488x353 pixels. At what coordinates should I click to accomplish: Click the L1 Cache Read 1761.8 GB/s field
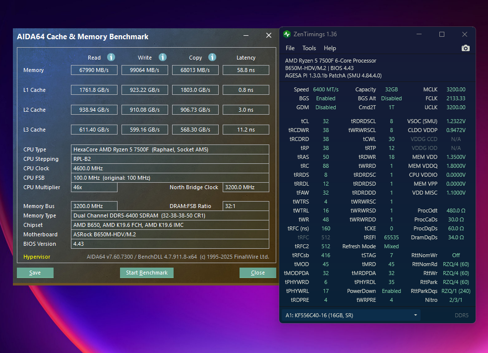point(94,90)
